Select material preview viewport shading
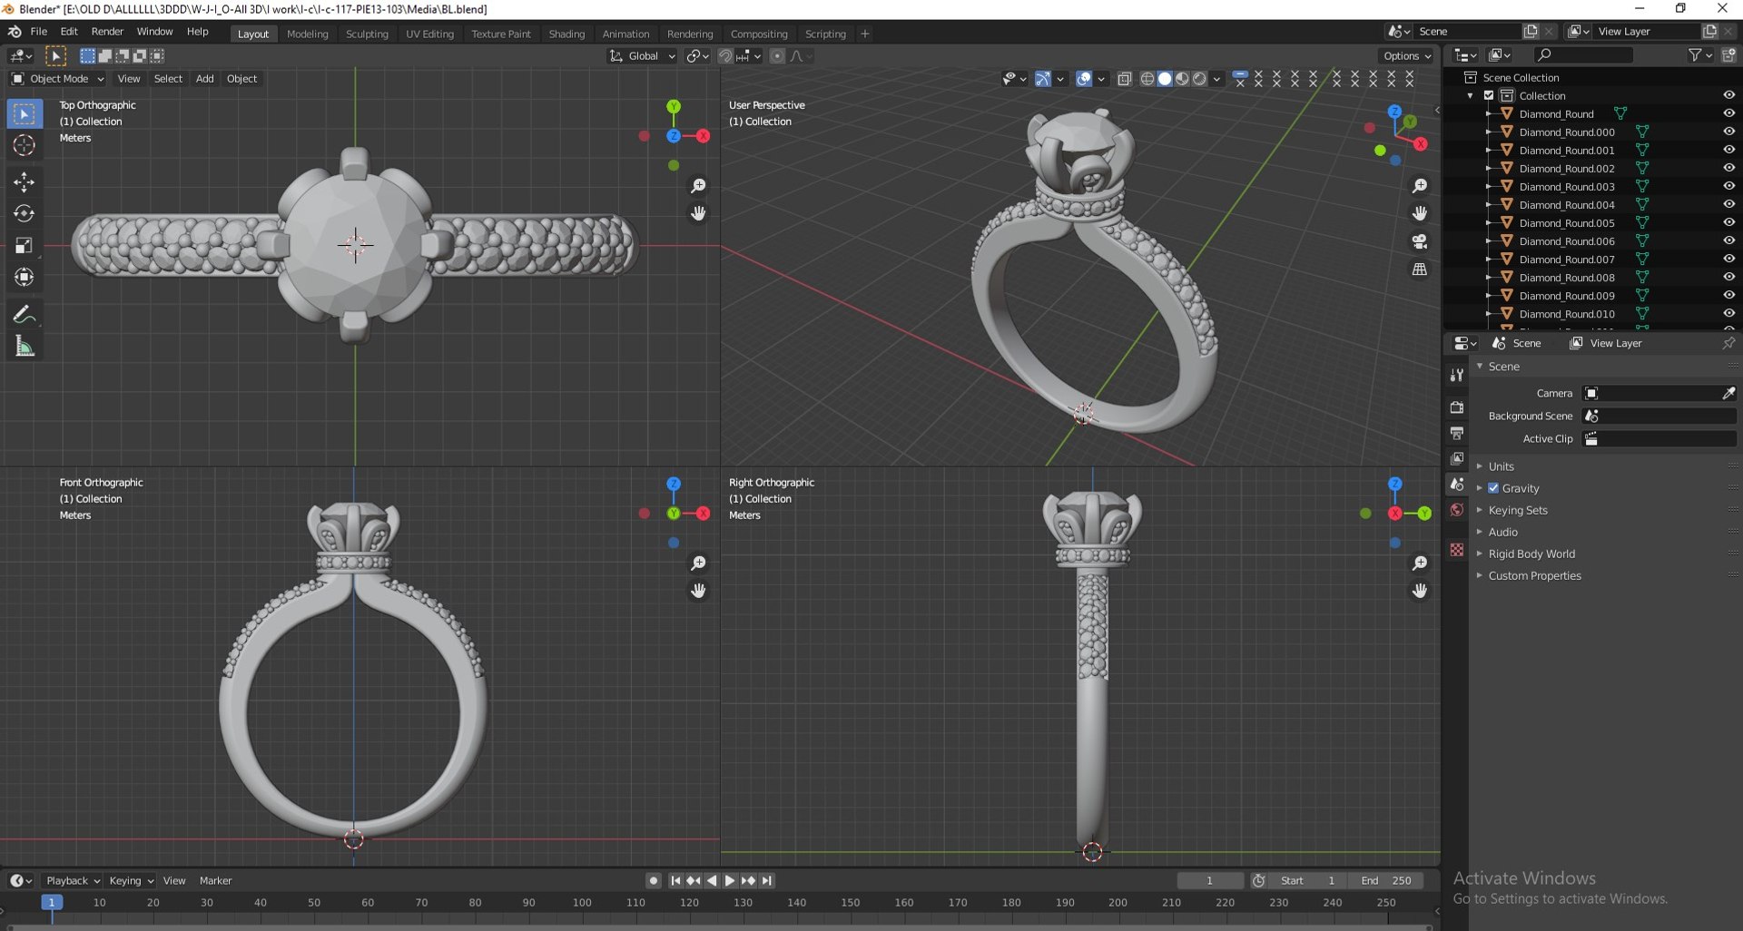This screenshot has height=931, width=1743. (x=1182, y=79)
